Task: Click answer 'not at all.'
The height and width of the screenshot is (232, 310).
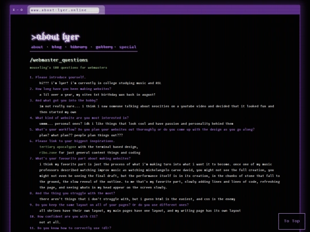Action: point(50,222)
